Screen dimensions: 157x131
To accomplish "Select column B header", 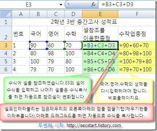I will (x=38, y=14).
